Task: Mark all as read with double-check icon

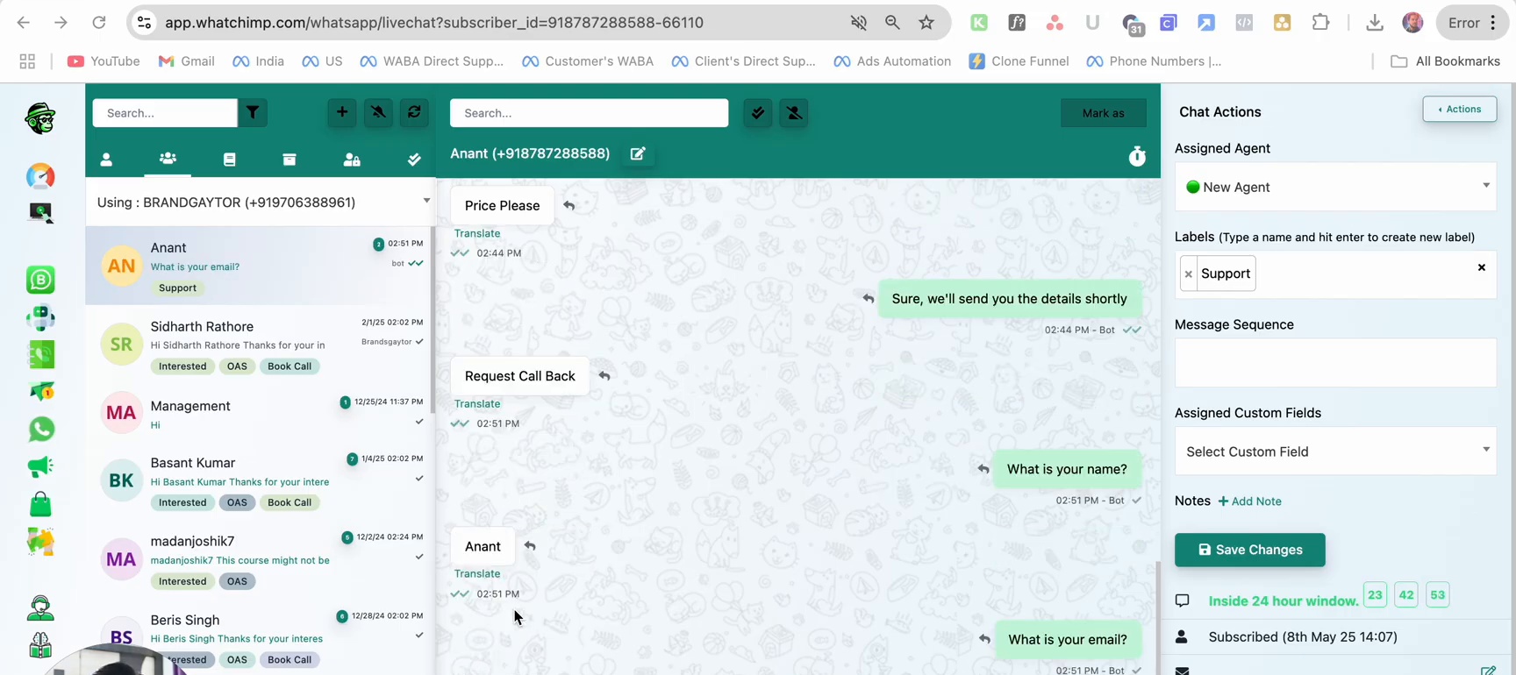Action: tap(758, 113)
